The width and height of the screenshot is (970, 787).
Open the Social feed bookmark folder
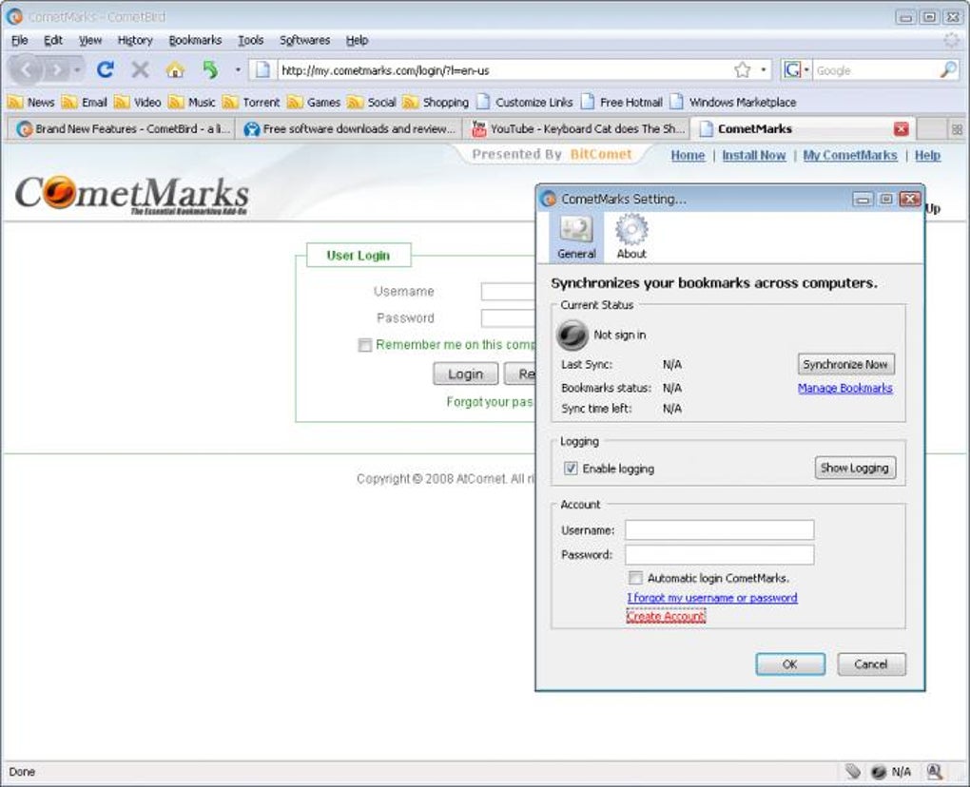coord(372,102)
